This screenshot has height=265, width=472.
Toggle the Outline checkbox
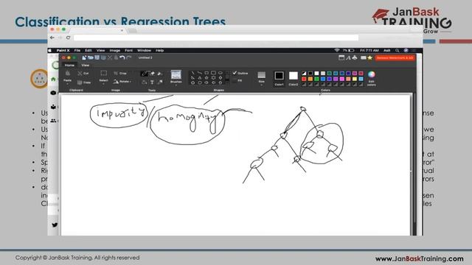coord(235,73)
